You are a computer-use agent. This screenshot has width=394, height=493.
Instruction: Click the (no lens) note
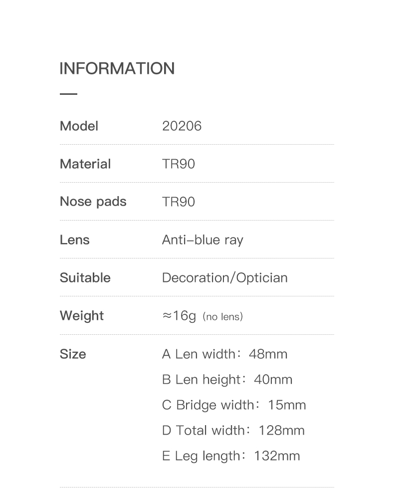pos(222,317)
